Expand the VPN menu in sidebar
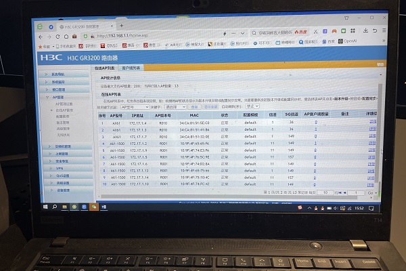 pos(60,167)
